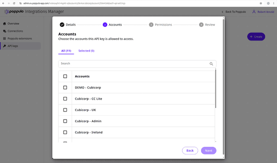Open the site information icon in the address bar
Viewport: 277px width, 163px height.
[x=20, y=3]
